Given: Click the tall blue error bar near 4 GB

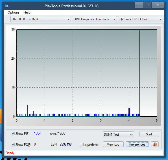Looking at the screenshot, I should point(129,112).
